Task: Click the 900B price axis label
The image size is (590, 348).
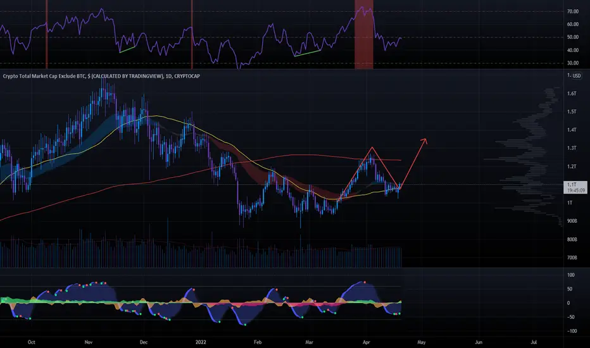Action: click(x=572, y=221)
